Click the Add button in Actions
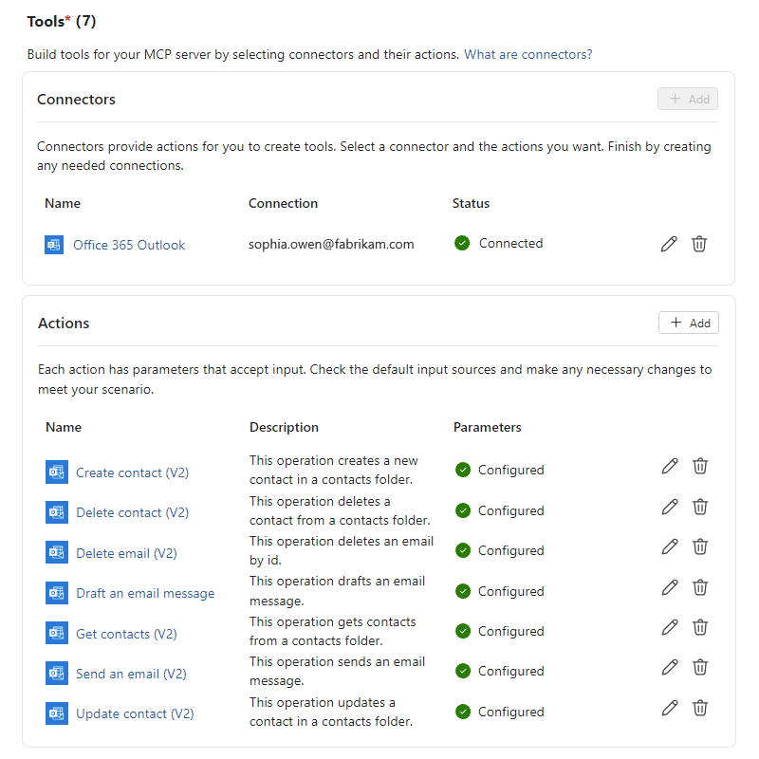Screen dimensions: 759x759 [x=689, y=323]
